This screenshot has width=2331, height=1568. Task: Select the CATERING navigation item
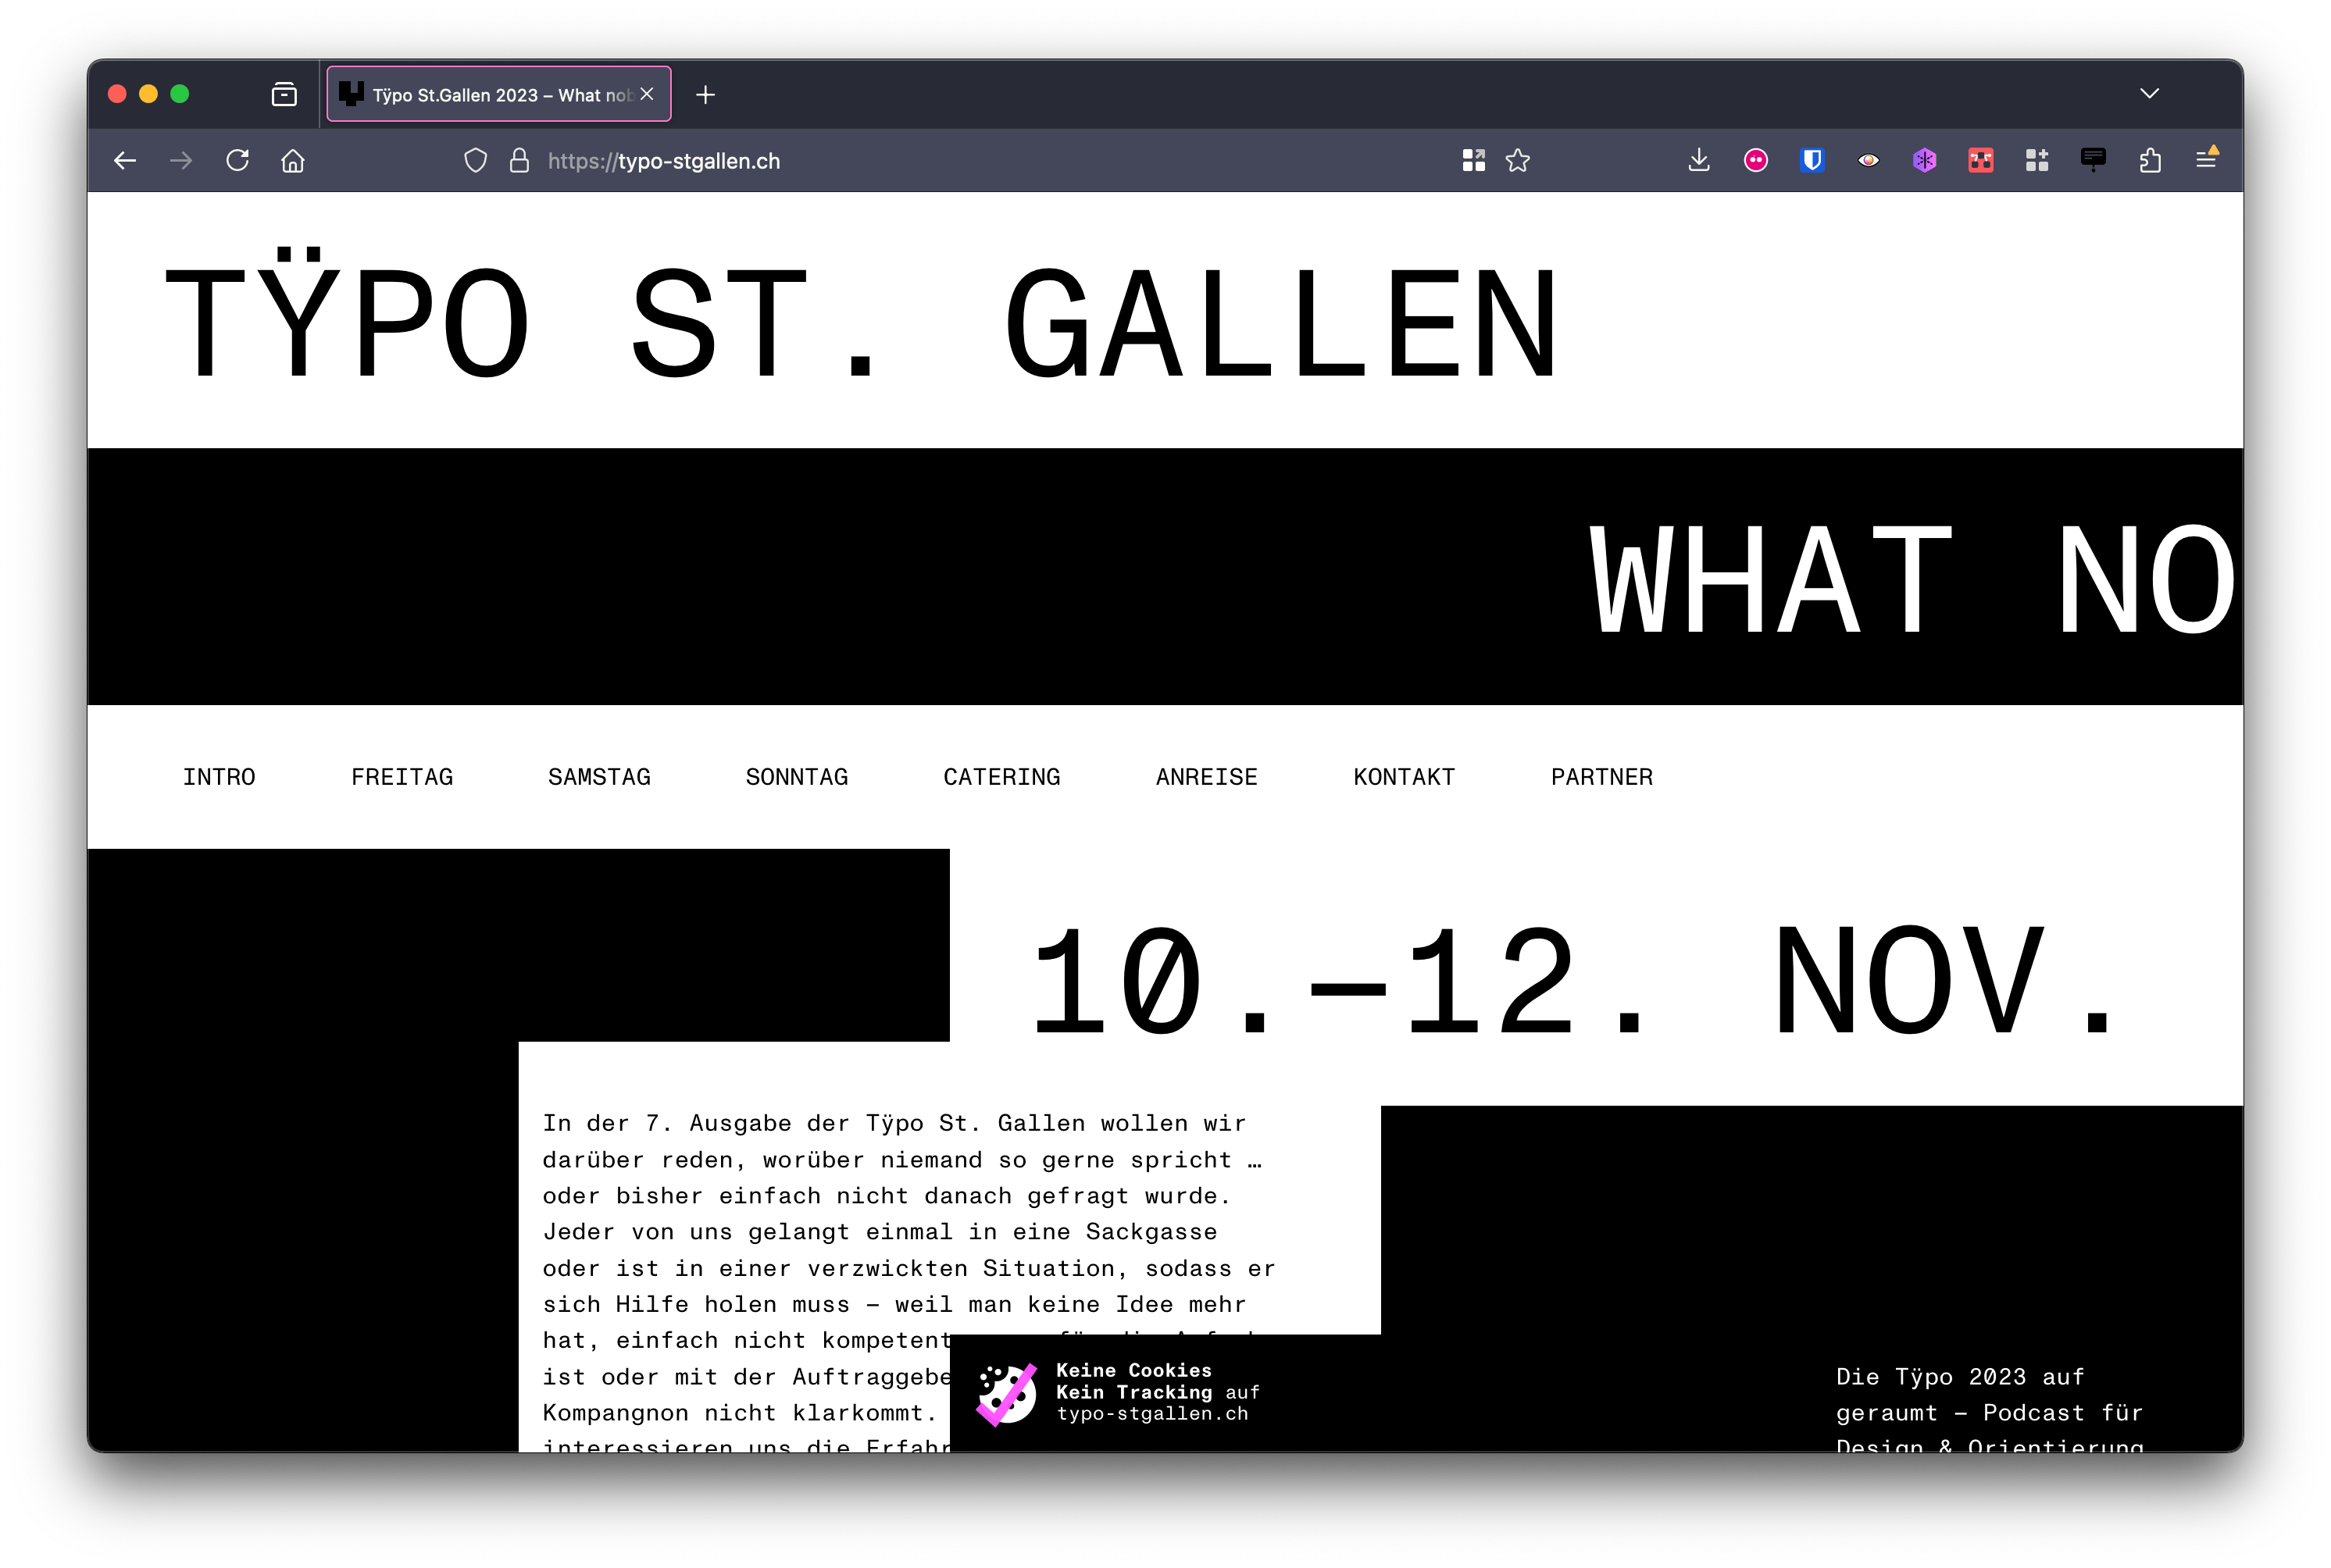click(x=1001, y=777)
